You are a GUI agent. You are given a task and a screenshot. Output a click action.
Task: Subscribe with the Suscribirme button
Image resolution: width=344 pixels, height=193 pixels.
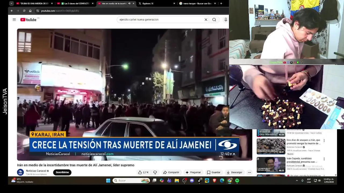62,172
